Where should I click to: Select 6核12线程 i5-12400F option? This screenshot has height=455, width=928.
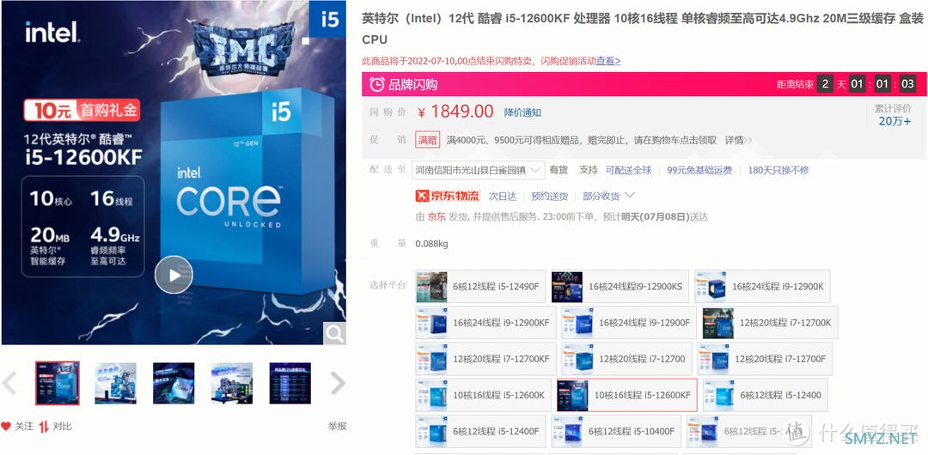(480, 431)
